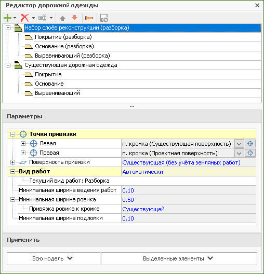This screenshot has width=264, height=274.
Task: Edit the Минимальная ширина ровика value 0.50
Action: coord(189,200)
